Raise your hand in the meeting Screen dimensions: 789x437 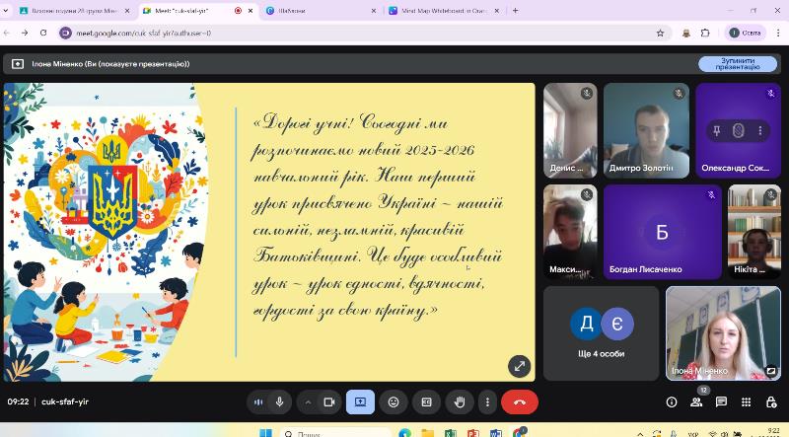[459, 402]
